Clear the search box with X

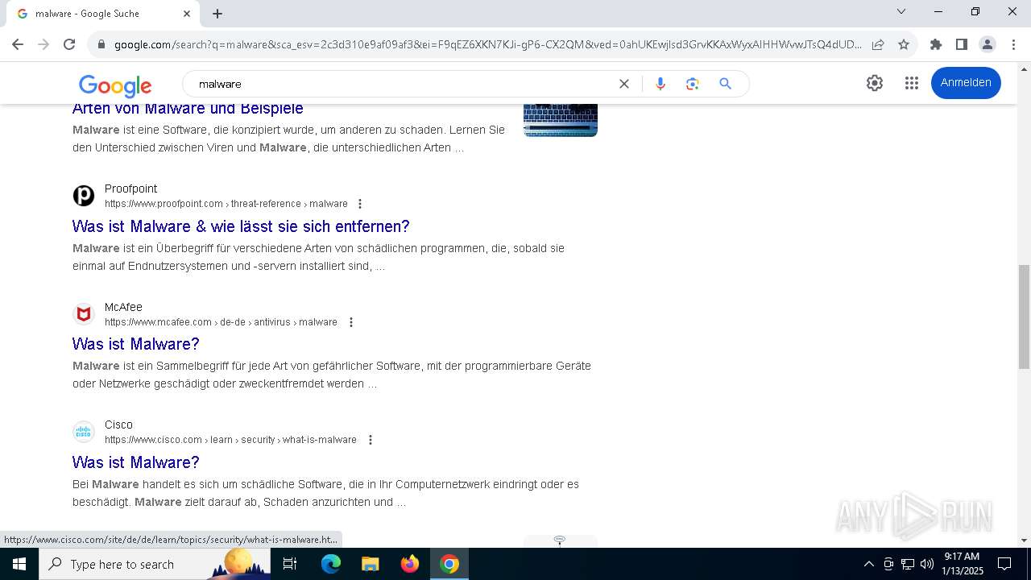pyautogui.click(x=624, y=84)
